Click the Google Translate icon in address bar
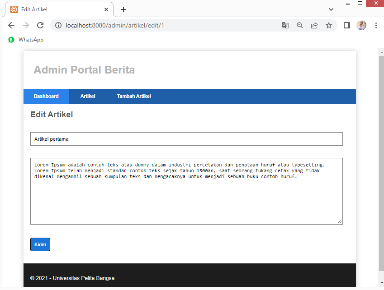The width and height of the screenshot is (384, 290). click(285, 25)
